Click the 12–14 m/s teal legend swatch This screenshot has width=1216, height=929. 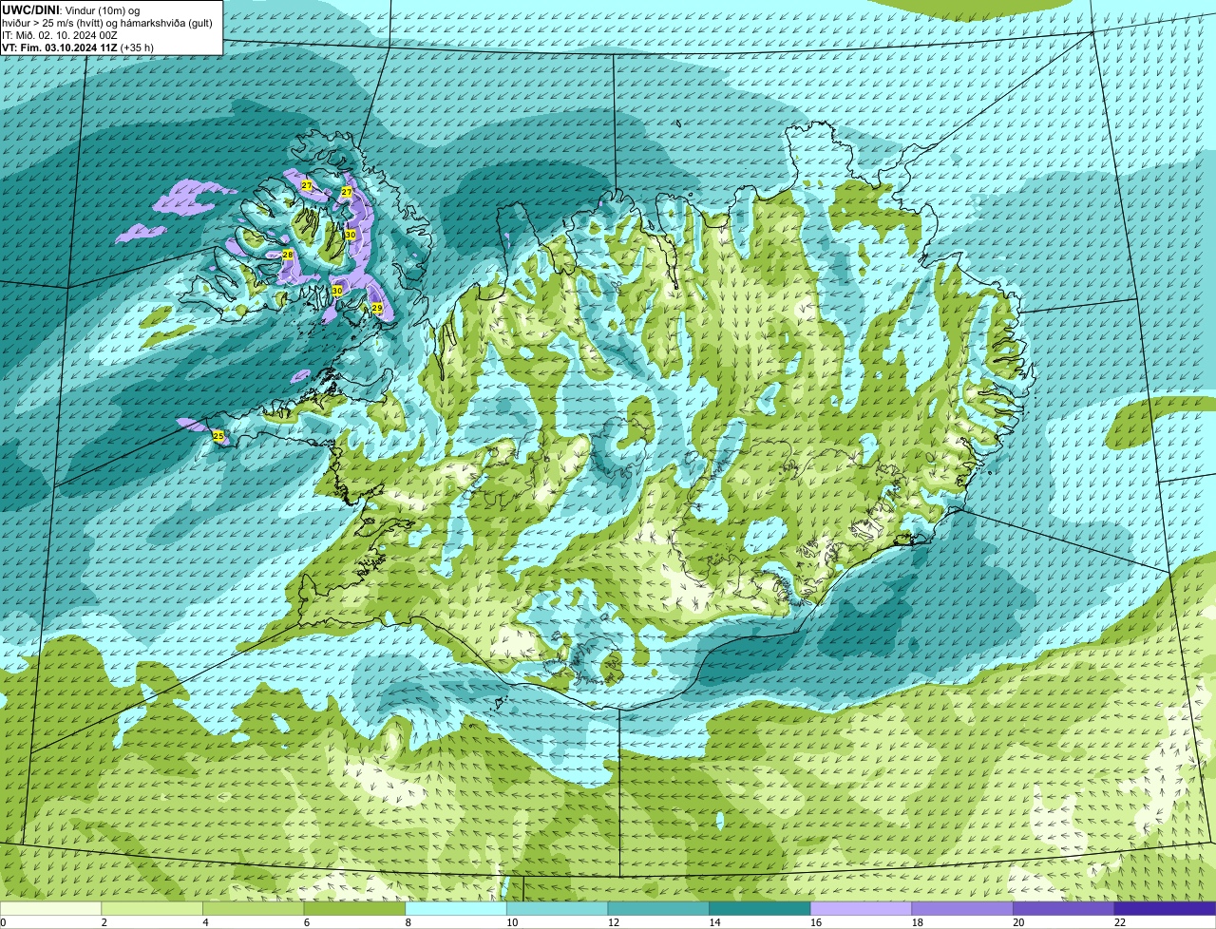(658, 908)
